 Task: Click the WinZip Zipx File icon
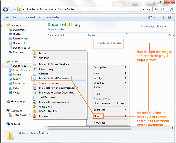34,111
